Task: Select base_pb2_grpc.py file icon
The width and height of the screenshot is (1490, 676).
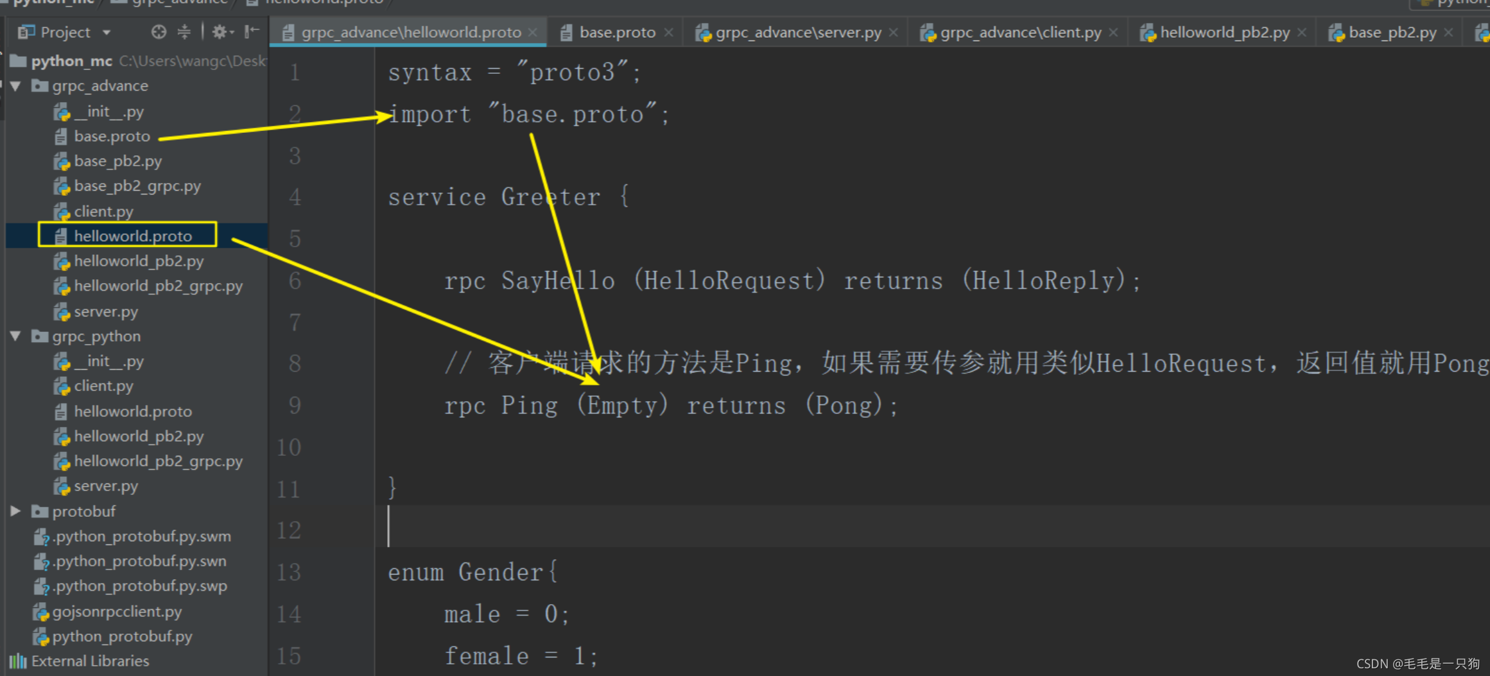Action: (62, 186)
